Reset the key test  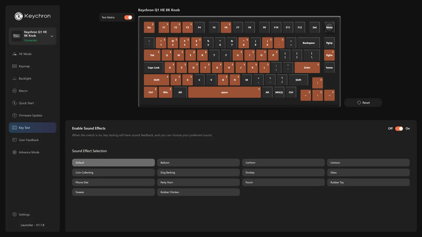pyautogui.click(x=363, y=103)
